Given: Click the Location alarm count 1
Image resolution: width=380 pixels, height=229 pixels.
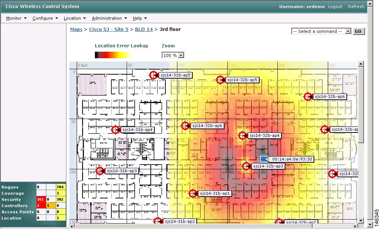Looking at the screenshot, I should tap(60, 218).
